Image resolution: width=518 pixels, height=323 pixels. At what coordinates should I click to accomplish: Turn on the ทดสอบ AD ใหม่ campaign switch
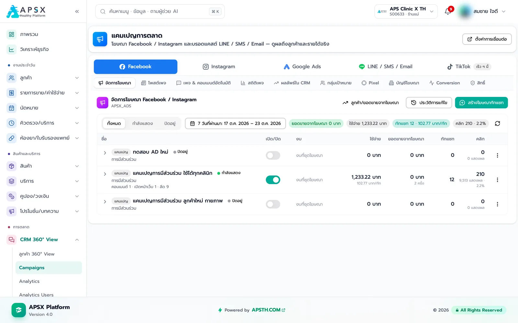273,155
